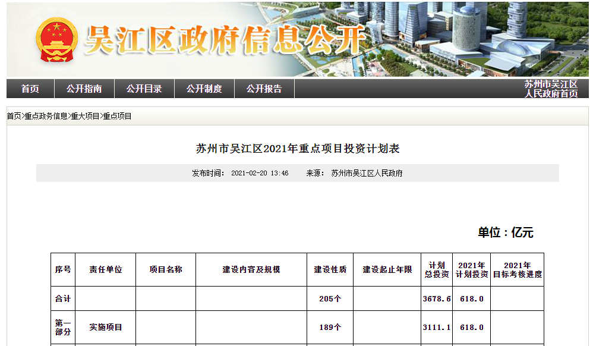The width and height of the screenshot is (593, 346).
Task: Select the 3678.6 total investment cell
Action: 436,298
